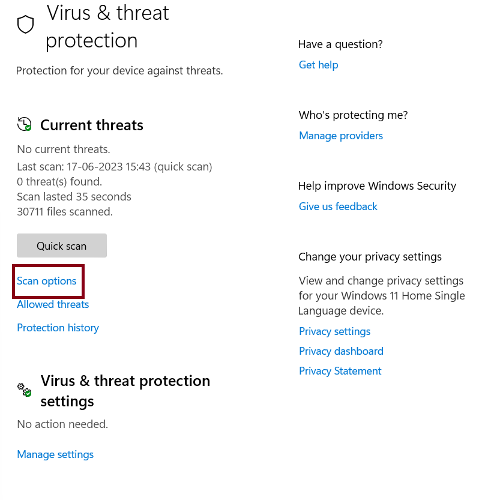The height and width of the screenshot is (500, 497).
Task: Open the Privacy dashboard
Action: [x=341, y=351]
